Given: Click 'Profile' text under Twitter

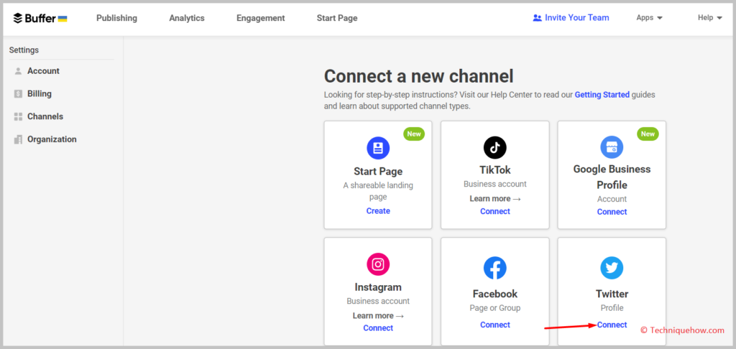Looking at the screenshot, I should point(612,308).
